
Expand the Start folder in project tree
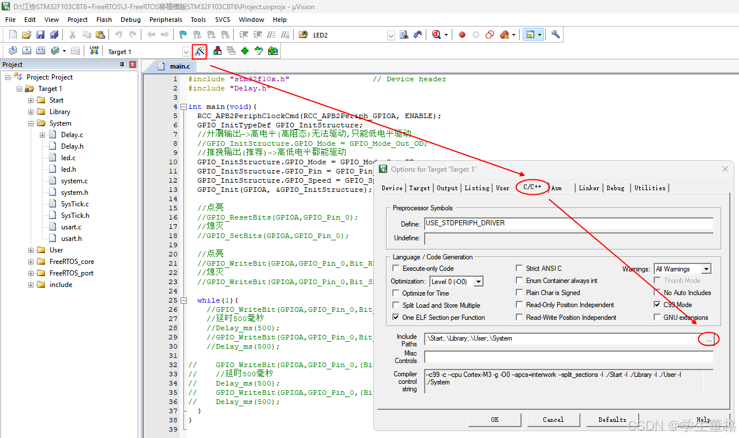(x=31, y=100)
